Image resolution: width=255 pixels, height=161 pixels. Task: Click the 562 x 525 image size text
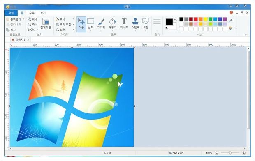[178, 153]
